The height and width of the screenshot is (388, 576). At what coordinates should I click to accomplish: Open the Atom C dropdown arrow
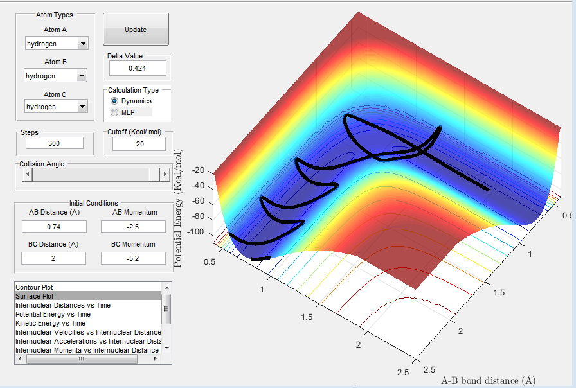83,107
